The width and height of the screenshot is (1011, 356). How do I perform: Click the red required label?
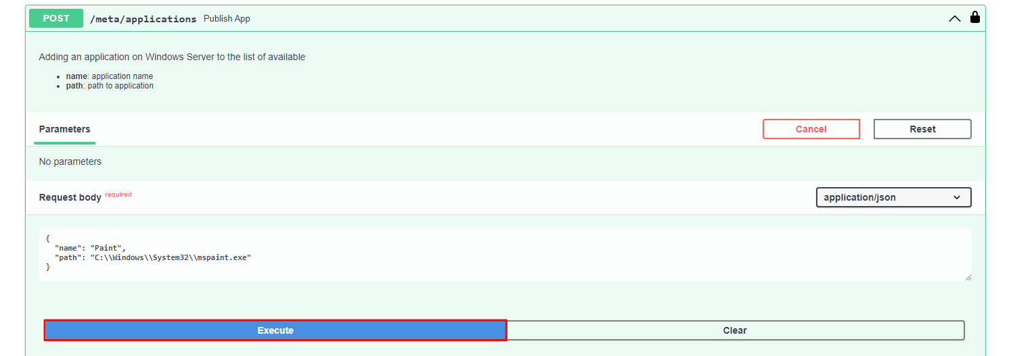point(118,195)
